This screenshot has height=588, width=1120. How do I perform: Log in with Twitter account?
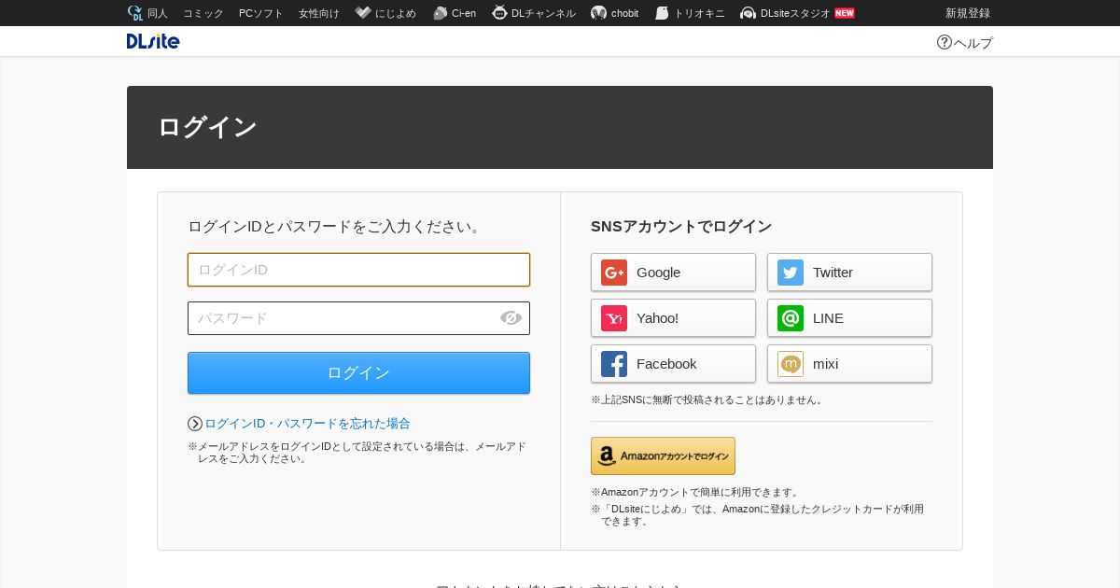click(849, 273)
